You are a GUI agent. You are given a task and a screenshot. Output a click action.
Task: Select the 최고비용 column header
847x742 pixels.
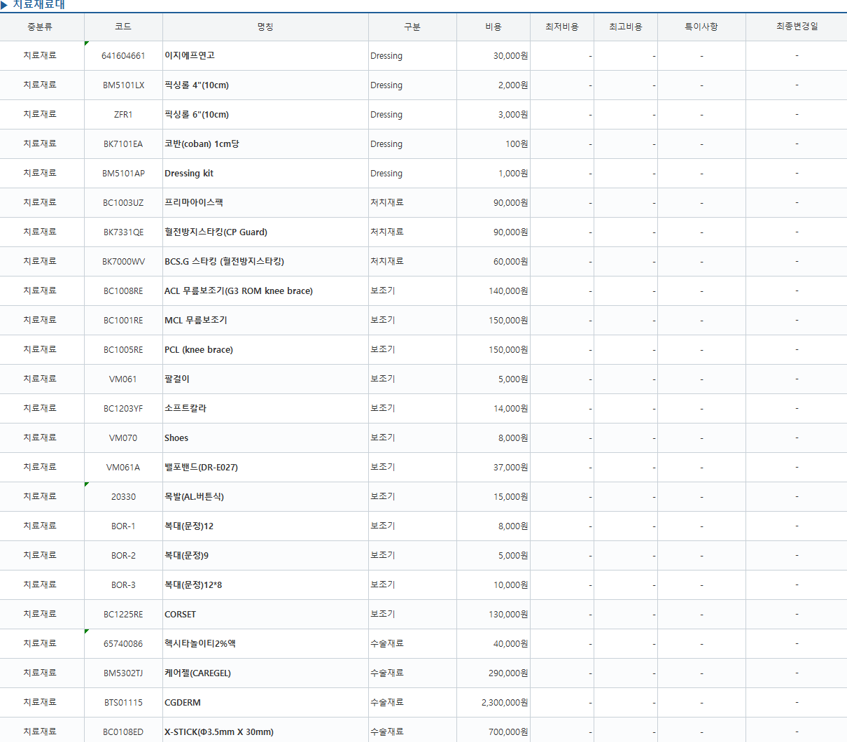(626, 27)
